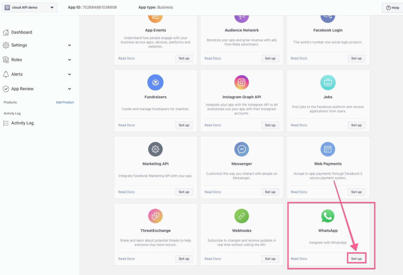Screen dimensions: 403x275
Task: Click the App ID 702684861036608 text
Action: pyautogui.click(x=92, y=7)
